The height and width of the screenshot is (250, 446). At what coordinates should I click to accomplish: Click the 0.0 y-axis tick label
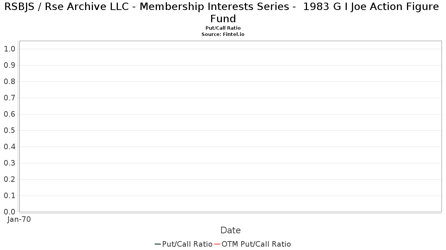9,212
